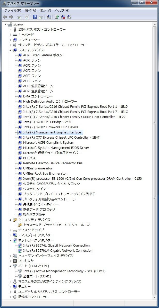The width and height of the screenshot is (159, 308).
Task: Select Microsoft System Management BIOS Driver
Action: click(x=56, y=148)
